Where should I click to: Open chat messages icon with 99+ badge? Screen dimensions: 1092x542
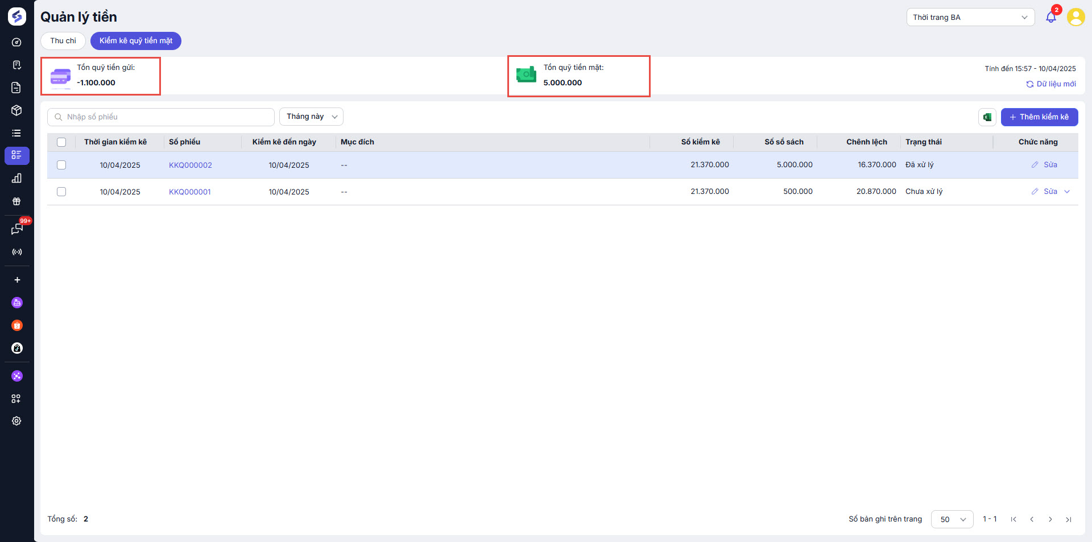click(x=17, y=229)
